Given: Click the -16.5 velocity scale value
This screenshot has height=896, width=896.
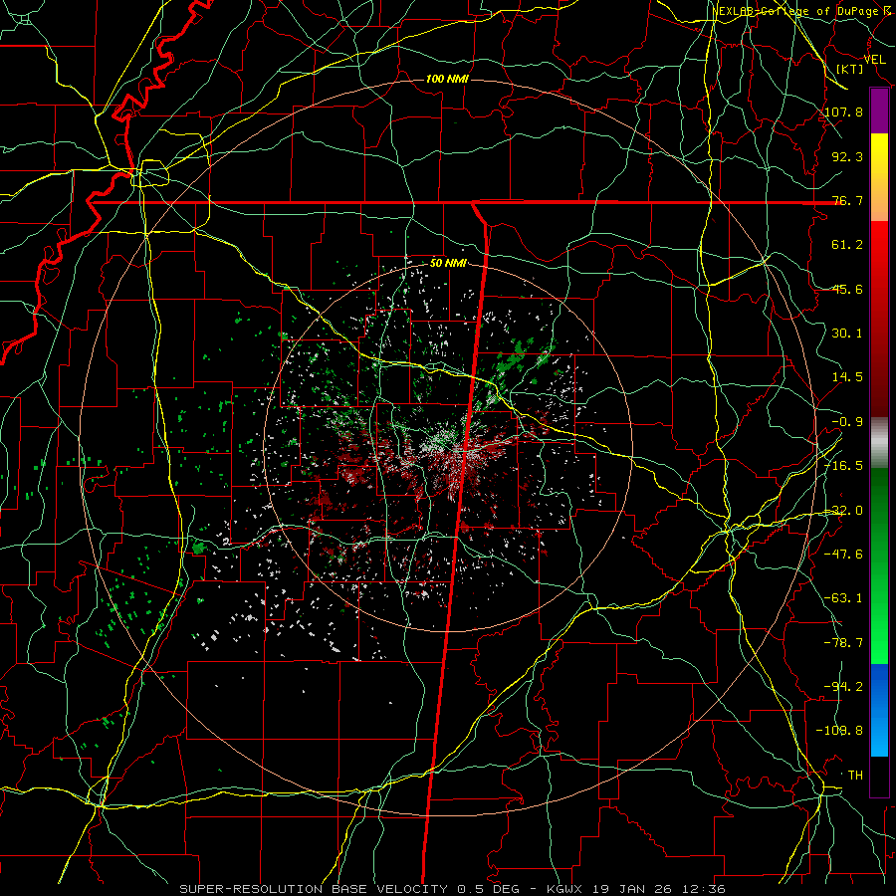Looking at the screenshot, I should (843, 465).
